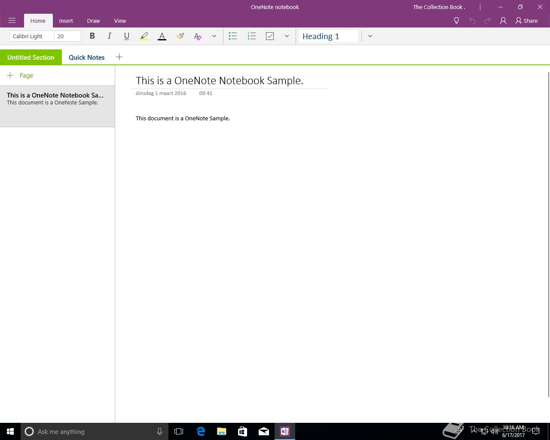The width and height of the screenshot is (550, 440).
Task: Switch to the Home tab
Action: click(x=38, y=21)
